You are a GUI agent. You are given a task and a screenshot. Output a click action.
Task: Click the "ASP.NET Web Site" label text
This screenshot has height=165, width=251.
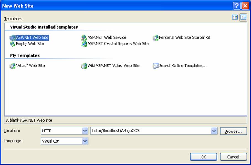coord(32,38)
